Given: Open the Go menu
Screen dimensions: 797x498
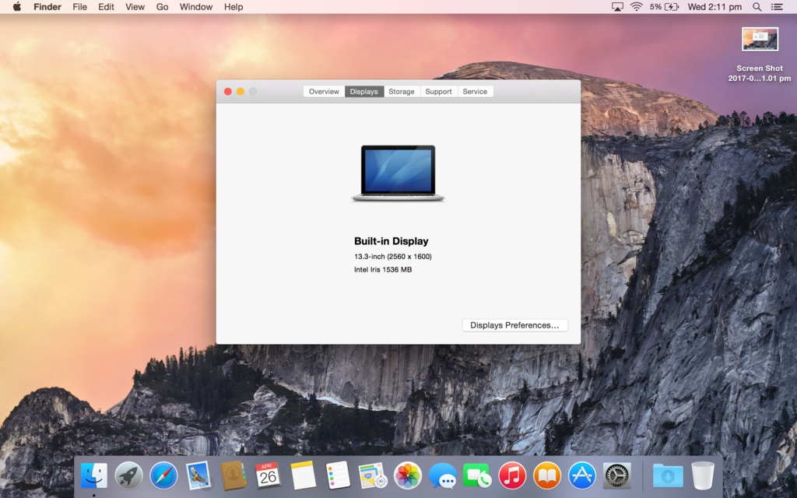Looking at the screenshot, I should [x=162, y=6].
